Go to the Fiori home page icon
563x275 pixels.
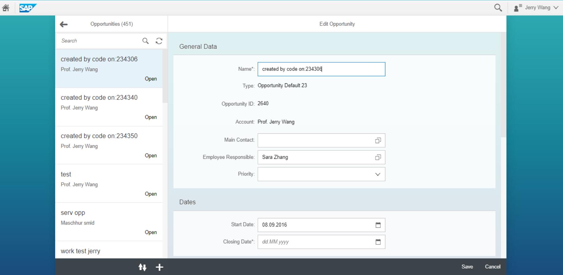(6, 8)
